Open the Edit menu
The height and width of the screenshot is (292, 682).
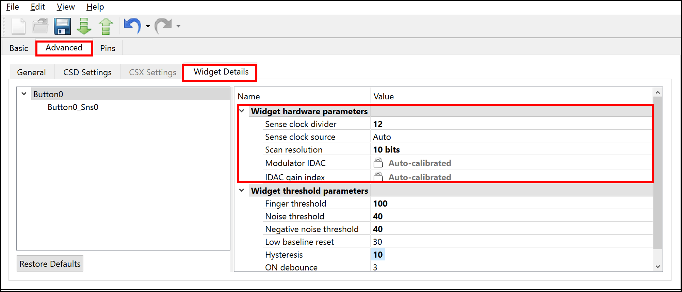(x=38, y=7)
